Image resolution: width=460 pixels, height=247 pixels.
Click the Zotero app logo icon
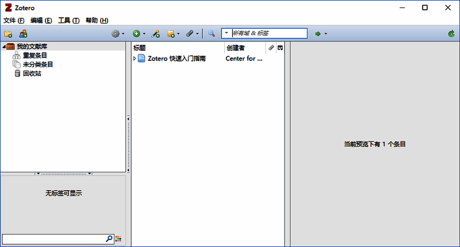(8, 7)
